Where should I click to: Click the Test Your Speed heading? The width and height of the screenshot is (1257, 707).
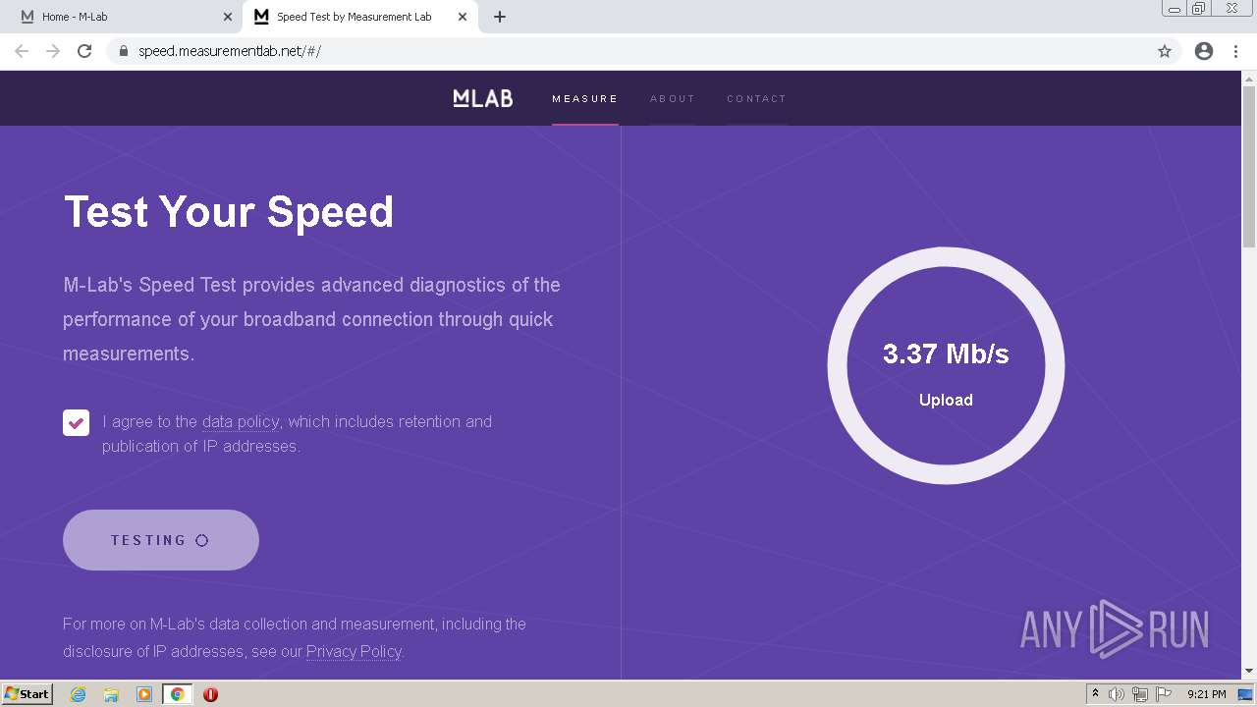point(229,212)
